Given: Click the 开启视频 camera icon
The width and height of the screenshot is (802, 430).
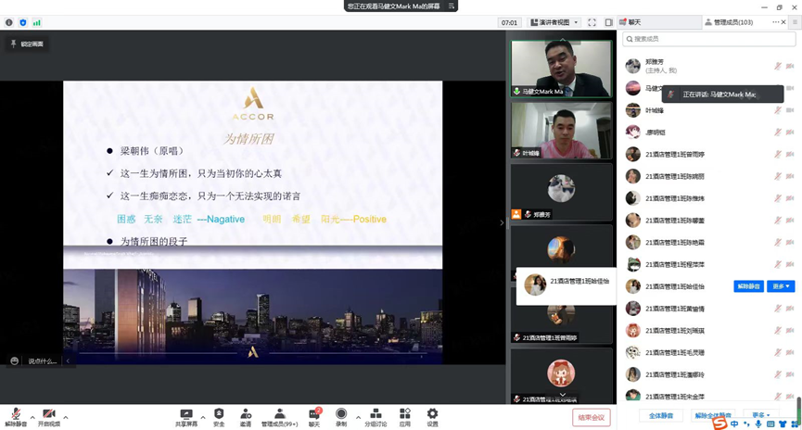Looking at the screenshot, I should (x=48, y=413).
